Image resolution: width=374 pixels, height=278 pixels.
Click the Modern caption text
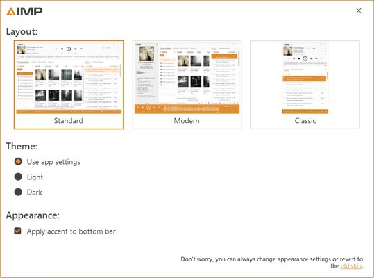coord(187,121)
